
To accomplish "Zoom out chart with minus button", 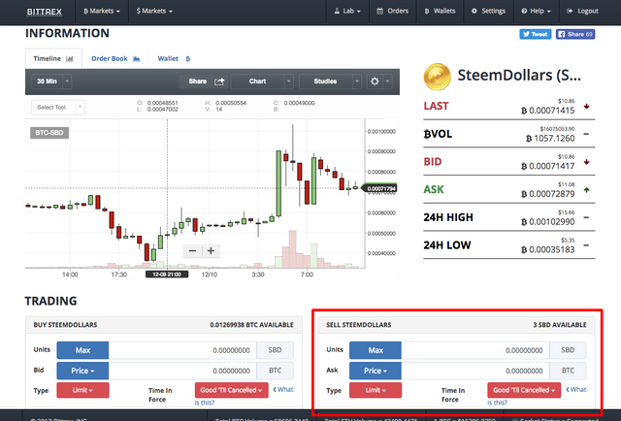I will pyautogui.click(x=192, y=250).
